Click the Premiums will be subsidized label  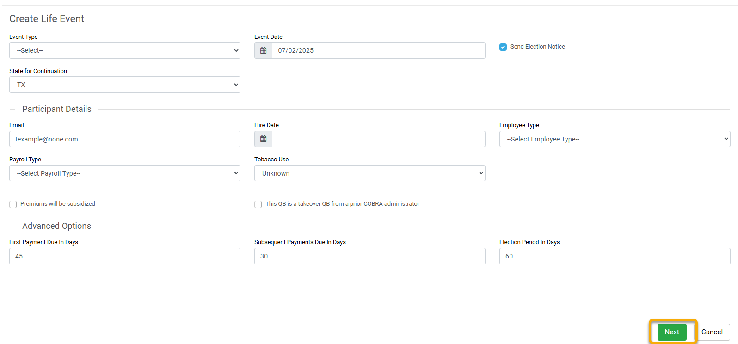tap(58, 204)
